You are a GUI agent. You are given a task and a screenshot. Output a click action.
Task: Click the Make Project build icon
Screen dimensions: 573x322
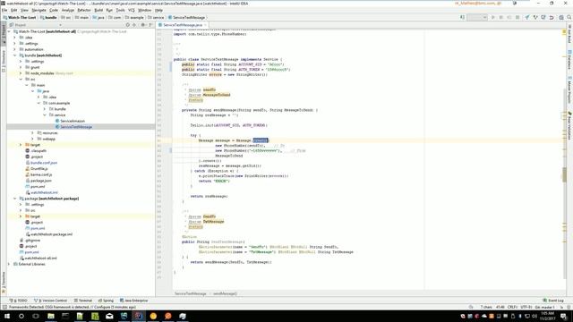point(462,17)
